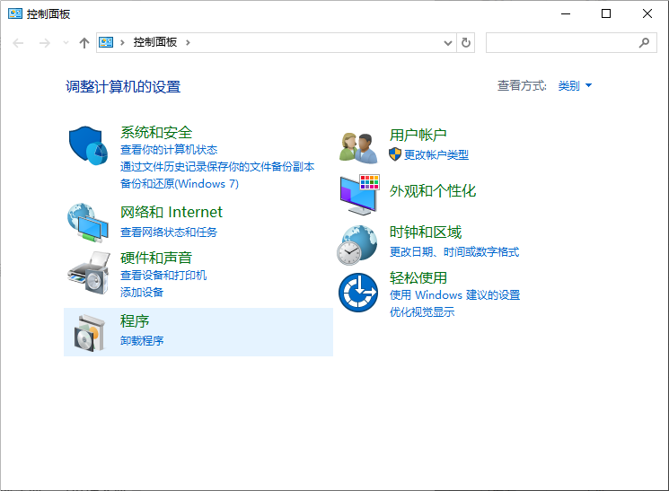This screenshot has width=669, height=491.
Task: Open the 程序 category heading
Action: pyautogui.click(x=135, y=321)
